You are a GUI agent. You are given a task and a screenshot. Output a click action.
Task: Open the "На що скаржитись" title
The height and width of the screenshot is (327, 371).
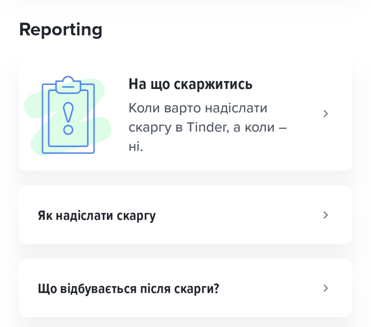[x=190, y=84]
